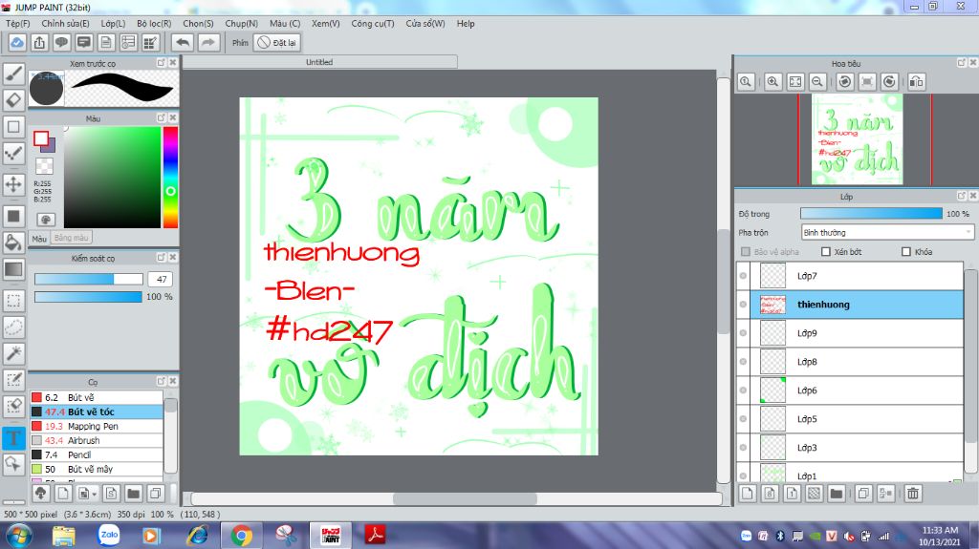Toggle visibility of thienhuong layer
979x549 pixels.
(x=743, y=305)
